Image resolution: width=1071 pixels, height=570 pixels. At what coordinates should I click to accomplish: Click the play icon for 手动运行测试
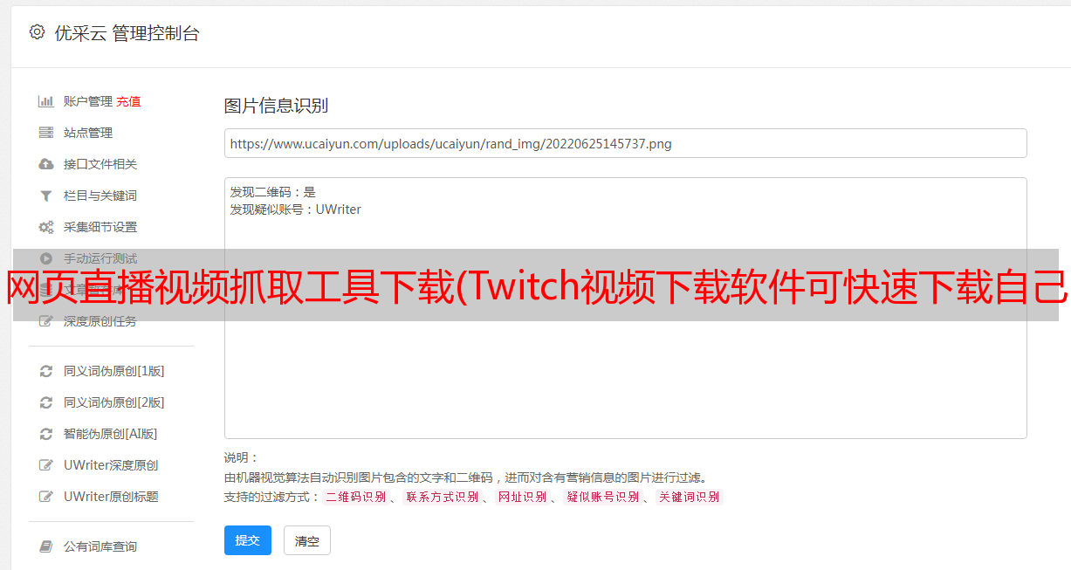click(x=46, y=258)
